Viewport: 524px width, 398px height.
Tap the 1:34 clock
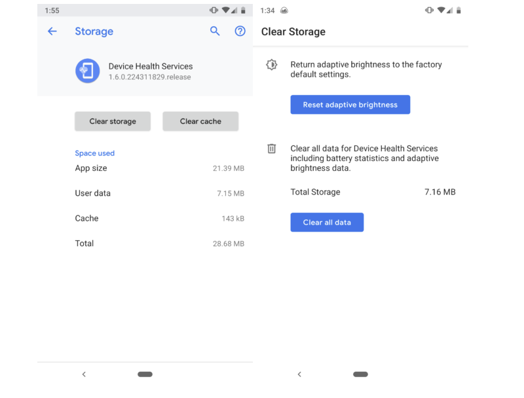pos(267,10)
